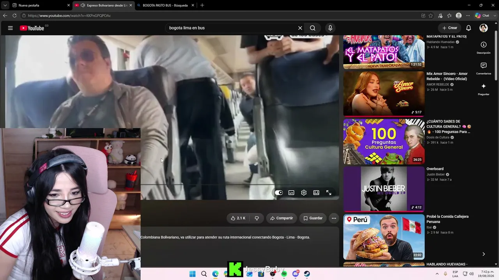Close the Nueva pestaña tab
Image resolution: width=499 pixels, height=280 pixels.
pyautogui.click(x=69, y=5)
